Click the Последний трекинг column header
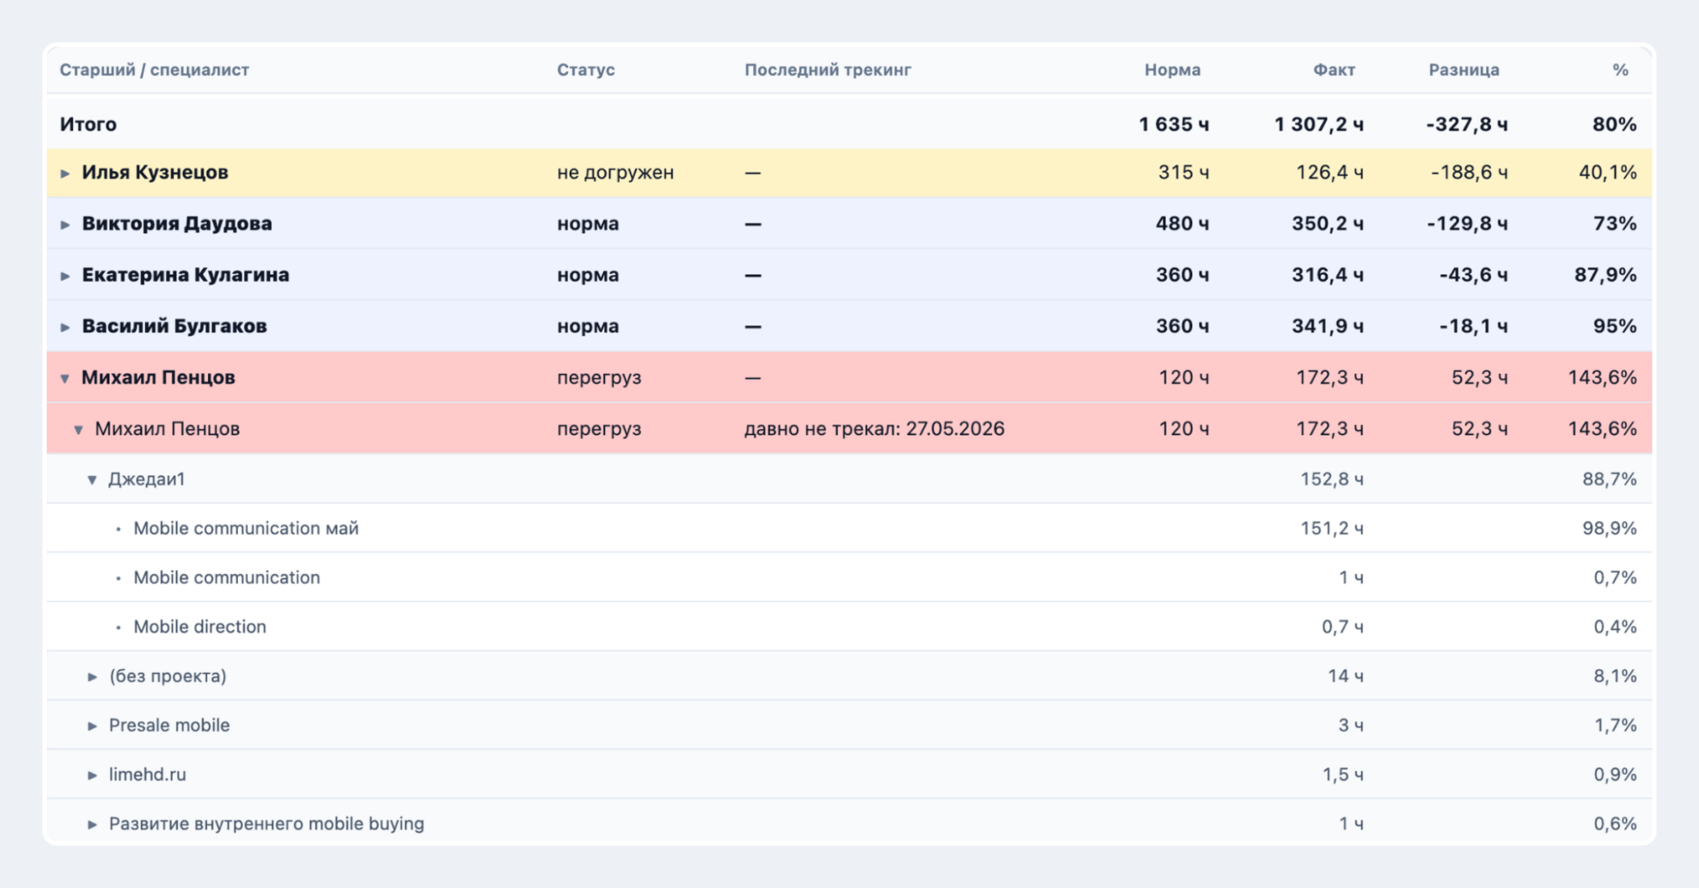Image resolution: width=1699 pixels, height=888 pixels. coord(828,69)
